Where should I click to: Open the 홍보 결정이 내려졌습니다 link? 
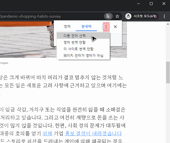pos(93,133)
